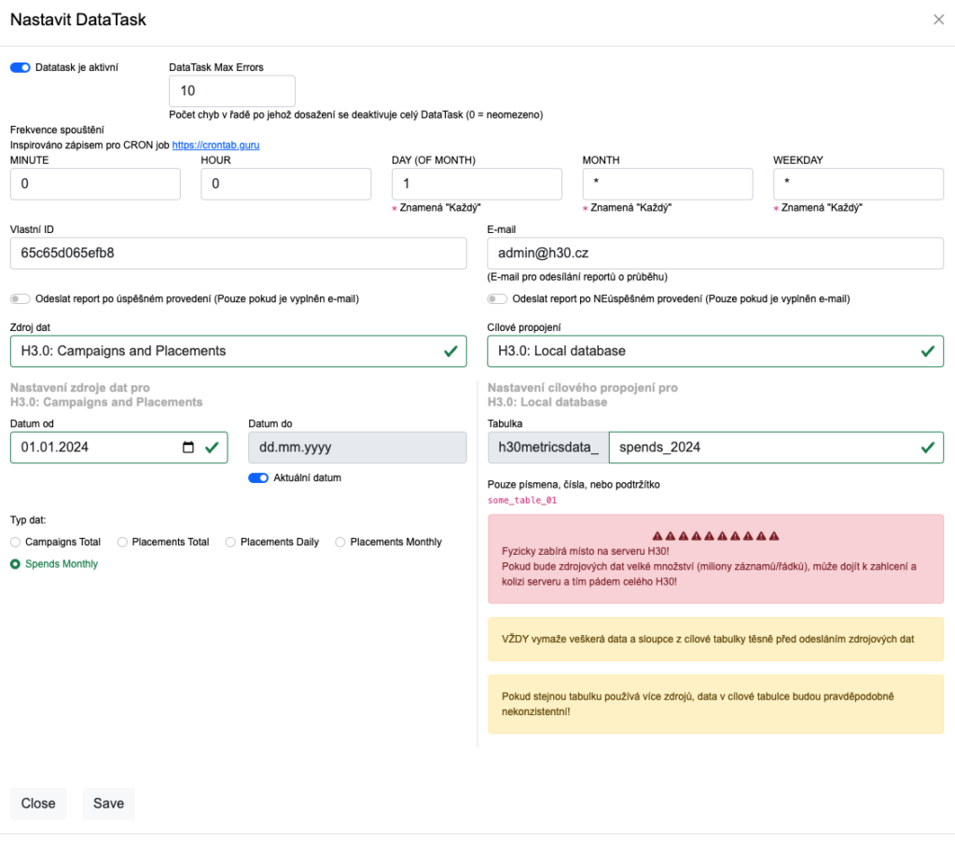Choose Placements Total data type
The width and height of the screenshot is (955, 841).
click(x=122, y=542)
